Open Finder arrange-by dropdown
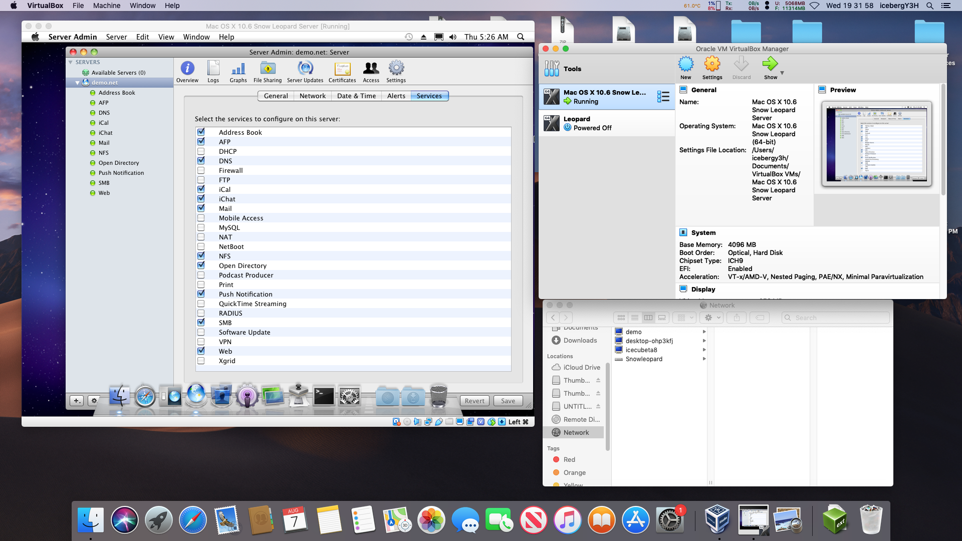 click(x=684, y=318)
